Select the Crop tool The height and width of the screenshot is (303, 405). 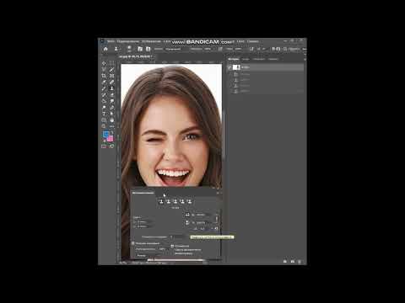[104, 76]
